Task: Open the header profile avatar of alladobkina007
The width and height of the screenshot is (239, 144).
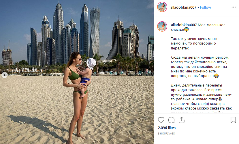Action: [162, 7]
